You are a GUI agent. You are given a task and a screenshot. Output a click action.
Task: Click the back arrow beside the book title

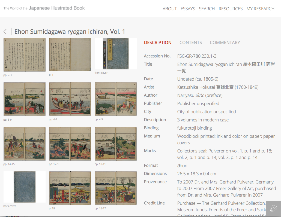[5, 32]
